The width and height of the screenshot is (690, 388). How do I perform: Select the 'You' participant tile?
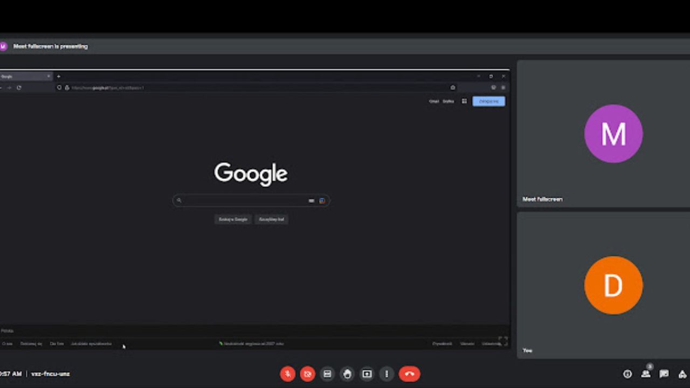(x=603, y=285)
